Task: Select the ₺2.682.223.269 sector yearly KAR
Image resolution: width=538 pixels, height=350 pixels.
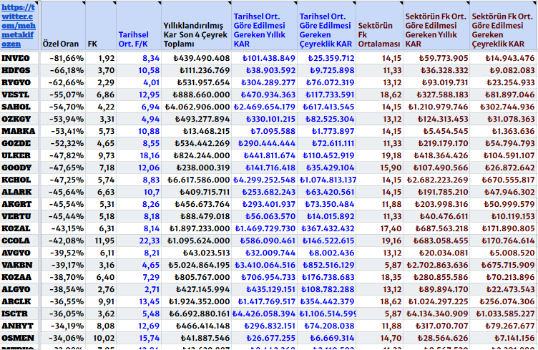Action: 437,180
